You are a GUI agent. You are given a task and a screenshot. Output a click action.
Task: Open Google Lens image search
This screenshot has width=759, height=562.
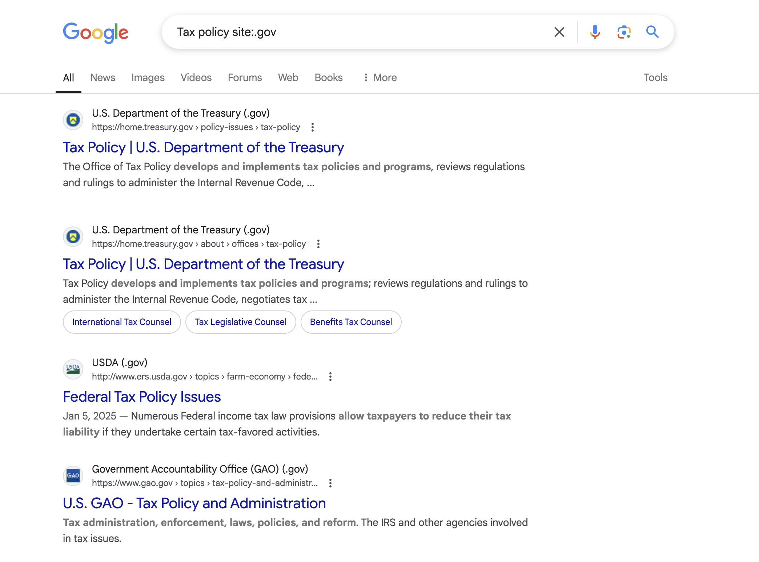624,32
